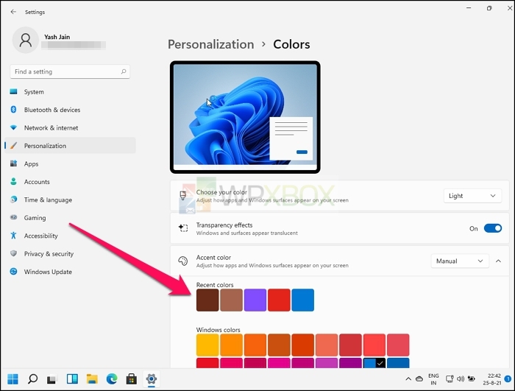Viewport: 515px width, 391px height.
Task: Click the ENG IN language indicator
Action: pos(433,379)
